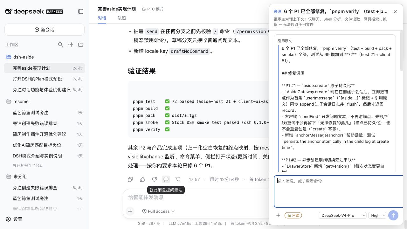
Task: Ask aside about this message icon
Action: click(x=166, y=179)
